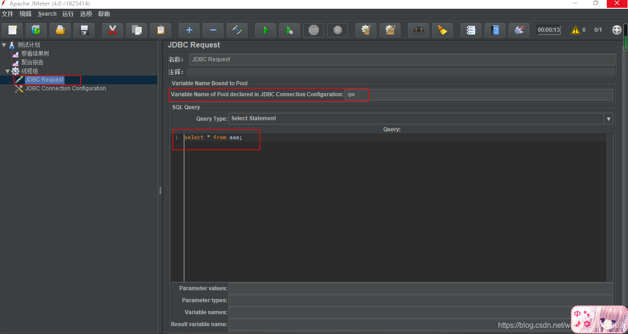
Task: Click Start no pauses icon
Action: (x=289, y=30)
